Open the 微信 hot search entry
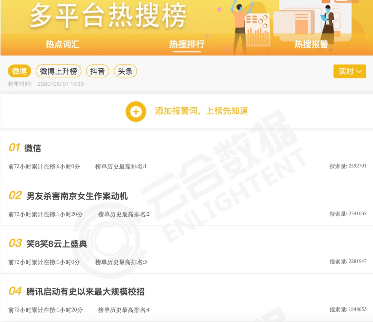The height and width of the screenshot is (322, 373). (x=33, y=148)
